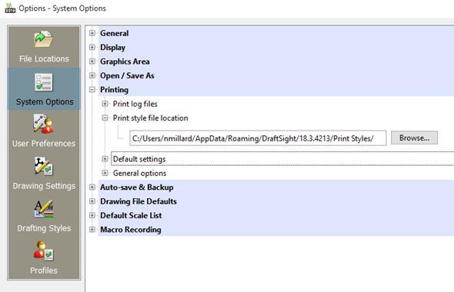This screenshot has width=454, height=292.
Task: Select Default Scale List heading
Action: pyautogui.click(x=131, y=216)
